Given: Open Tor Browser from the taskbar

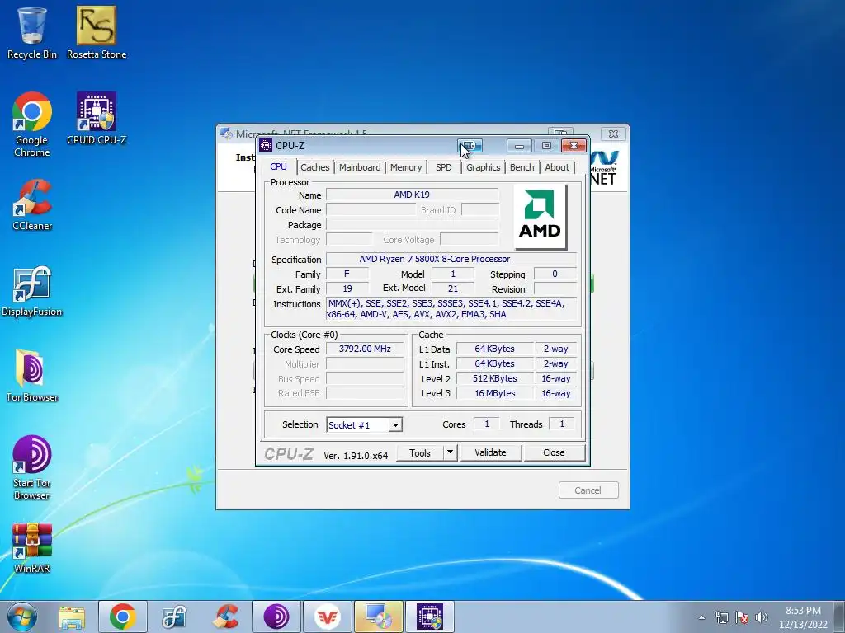Looking at the screenshot, I should [x=276, y=617].
